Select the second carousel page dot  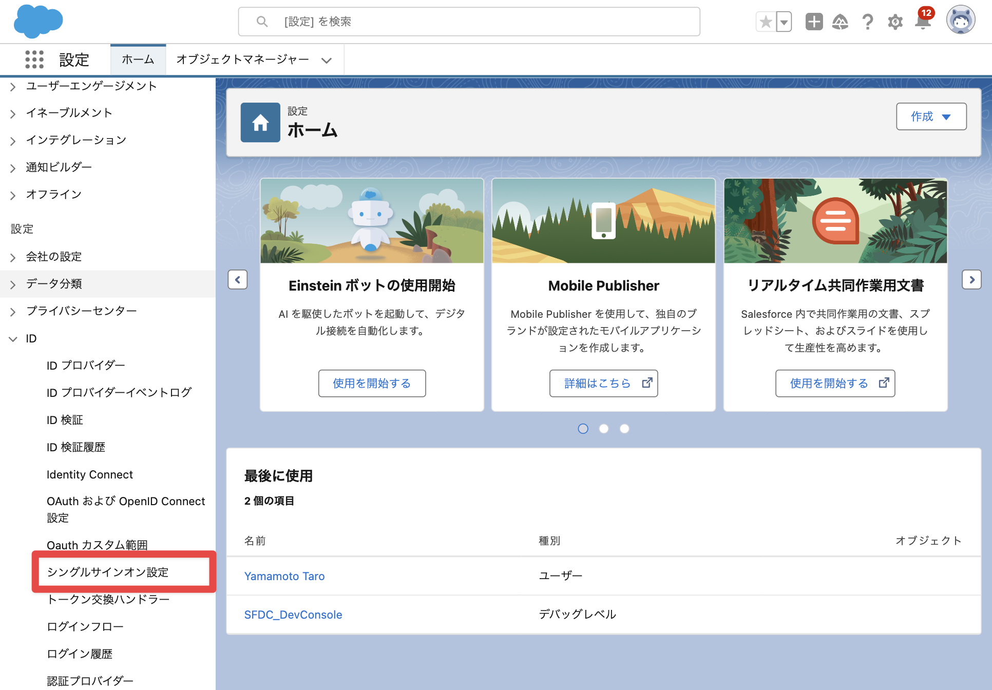[x=604, y=429]
